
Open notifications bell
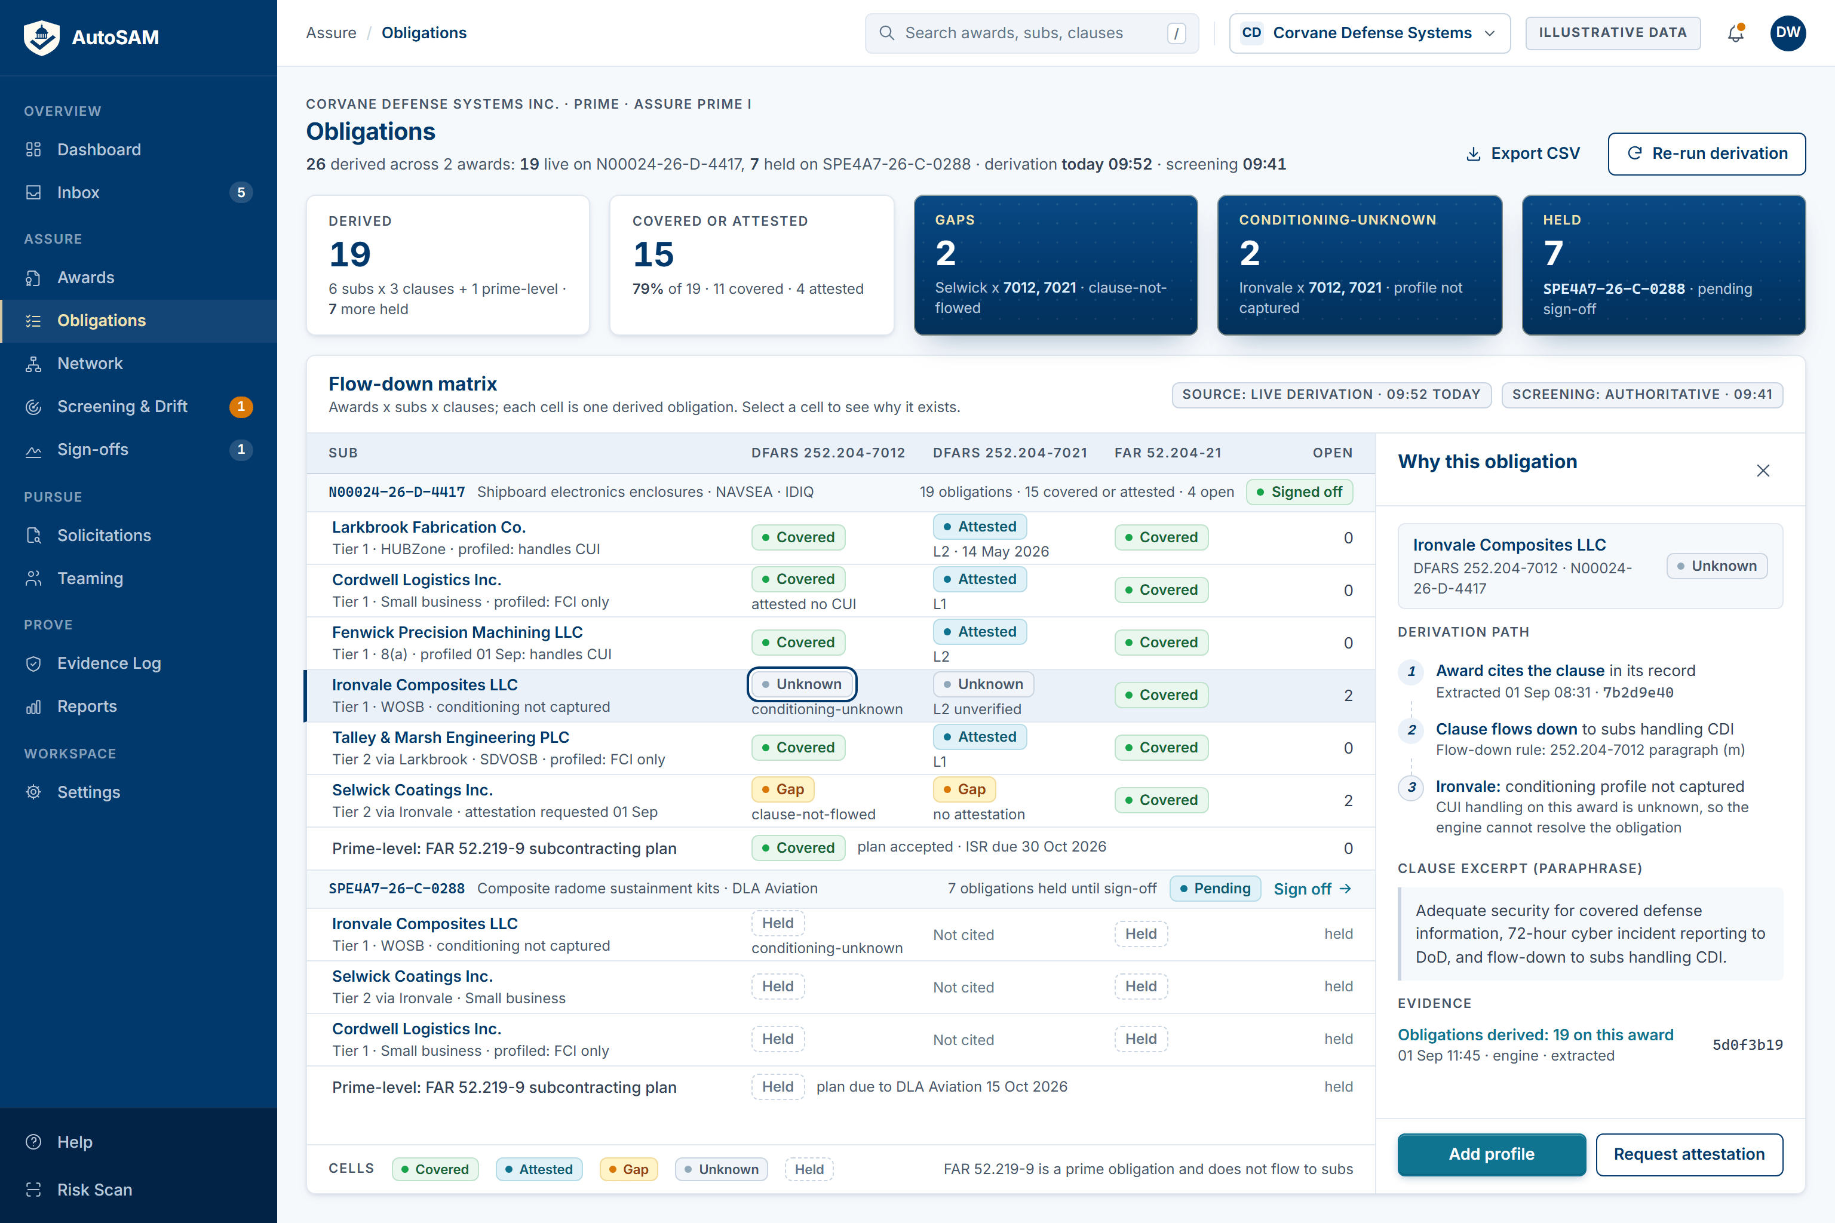pos(1735,33)
